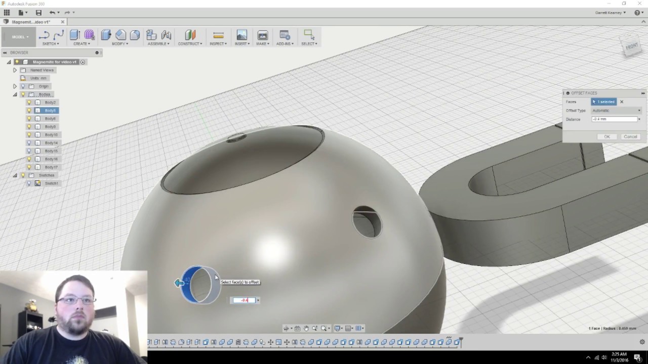Open the Garrett Kearney account menu
Screen dimensions: 648x364
coord(611,13)
